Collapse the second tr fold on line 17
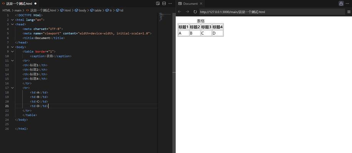Image resolution: width=352 pixels, height=153 pixels. [x=12, y=88]
